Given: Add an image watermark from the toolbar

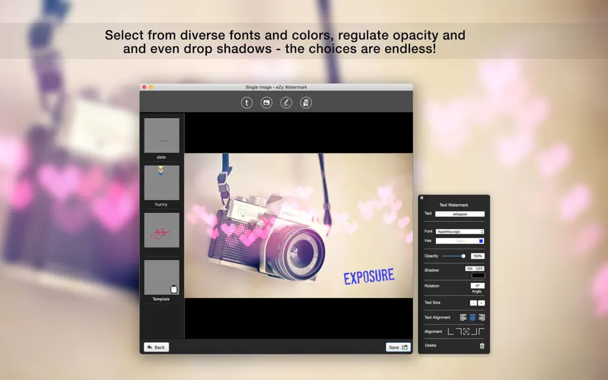Looking at the screenshot, I should [x=266, y=103].
